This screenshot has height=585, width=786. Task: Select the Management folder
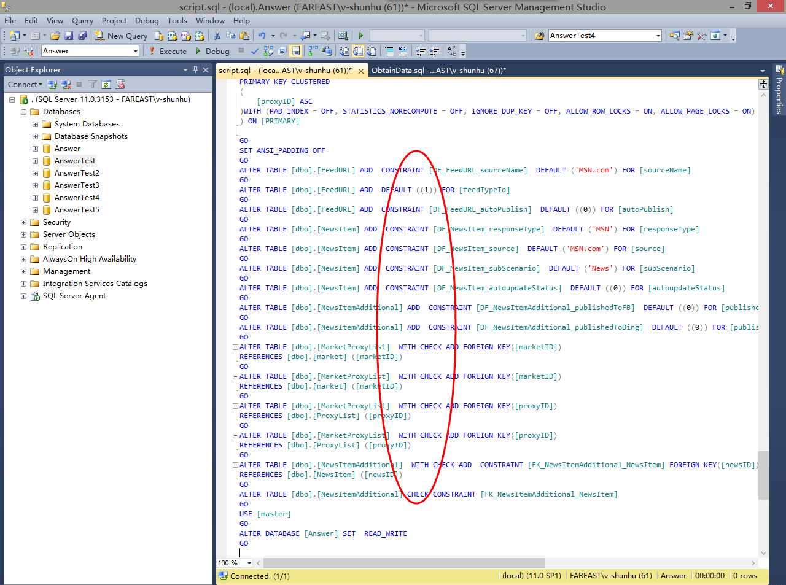coord(66,271)
